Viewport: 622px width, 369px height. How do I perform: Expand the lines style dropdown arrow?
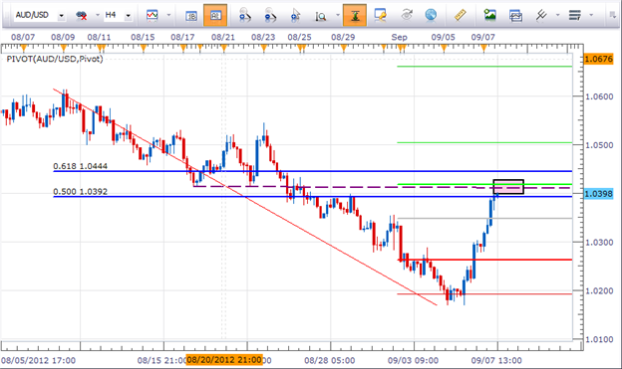591,16
